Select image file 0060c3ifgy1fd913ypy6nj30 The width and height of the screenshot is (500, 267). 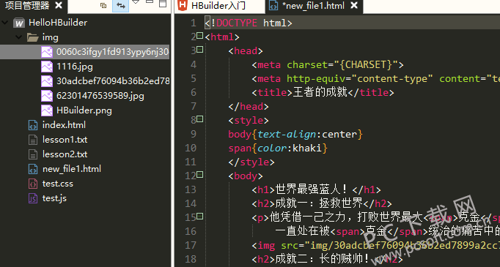pyautogui.click(x=113, y=52)
